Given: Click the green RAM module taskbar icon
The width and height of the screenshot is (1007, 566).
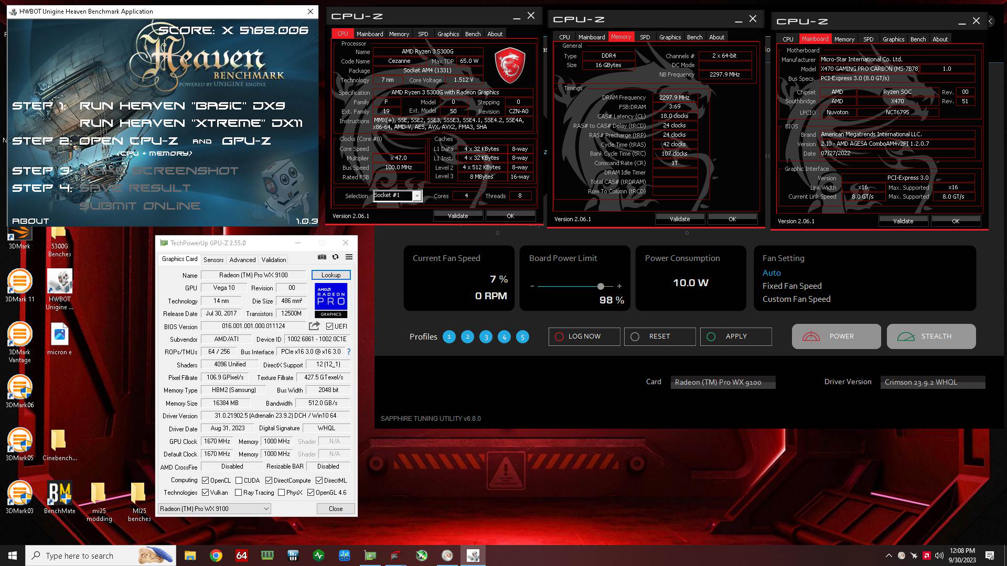Looking at the screenshot, I should 267,556.
